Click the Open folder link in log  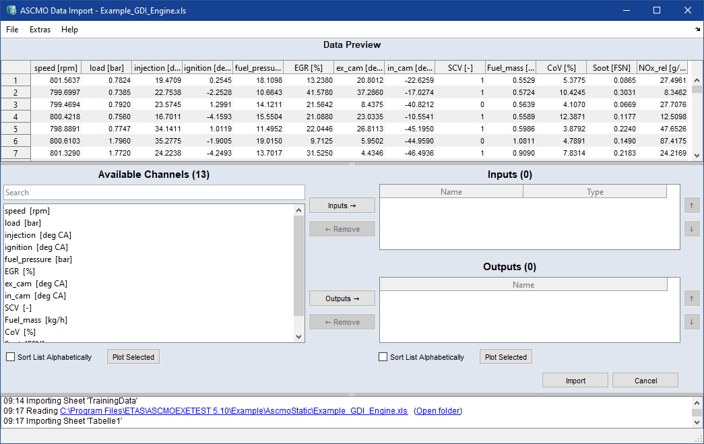[x=438, y=411]
